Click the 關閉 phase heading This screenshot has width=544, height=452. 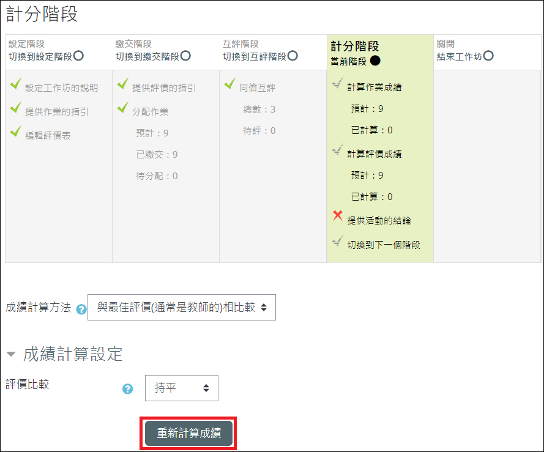click(446, 43)
